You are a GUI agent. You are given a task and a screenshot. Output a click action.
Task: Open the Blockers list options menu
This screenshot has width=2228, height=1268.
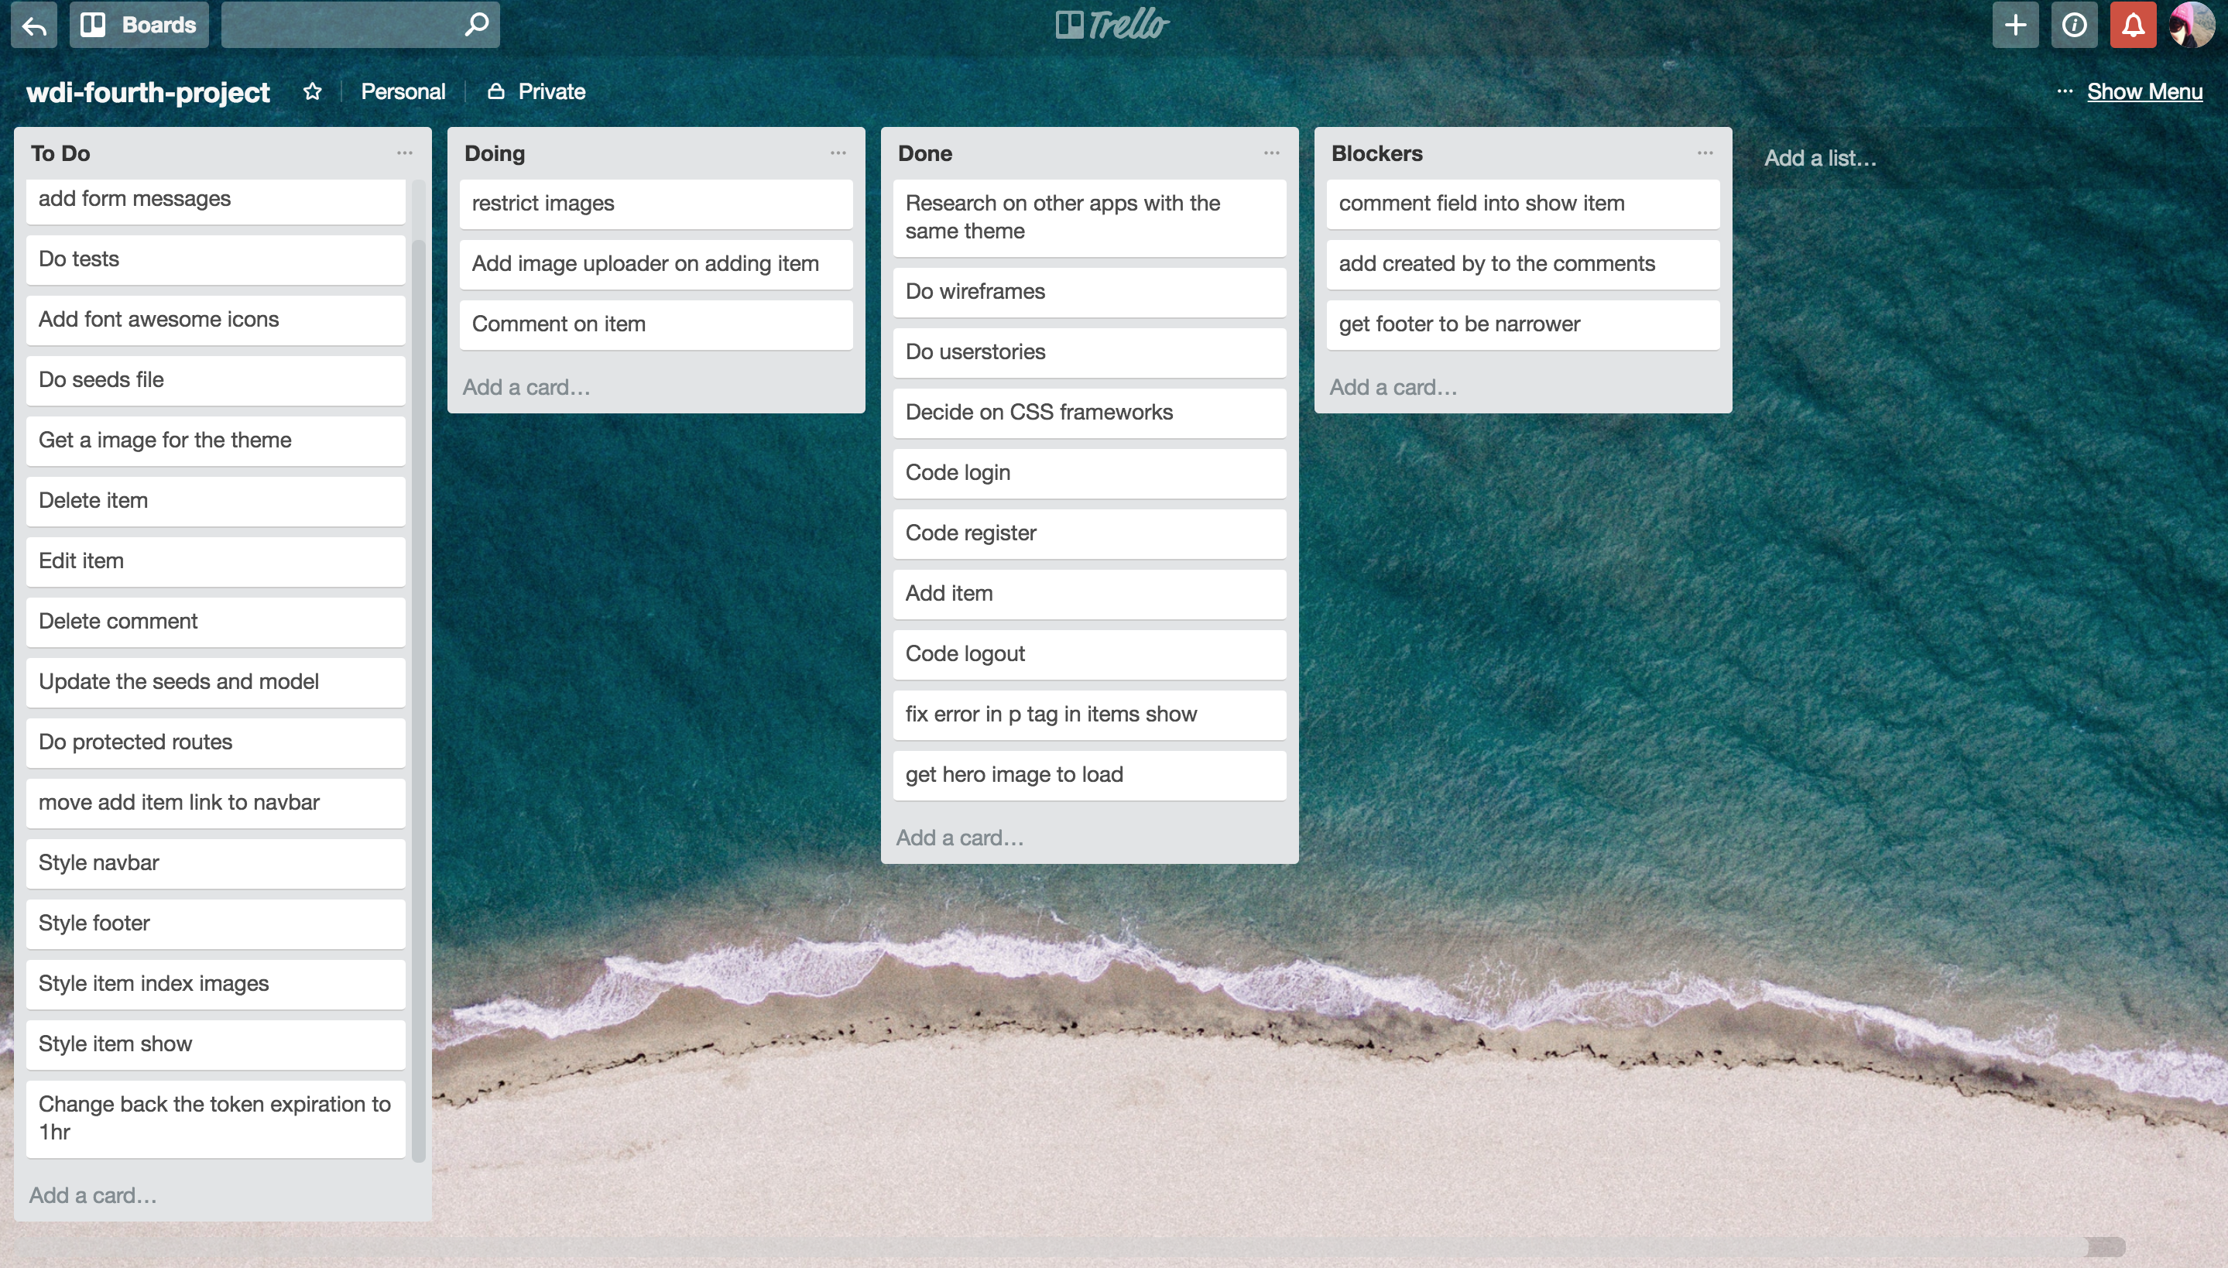click(x=1704, y=153)
